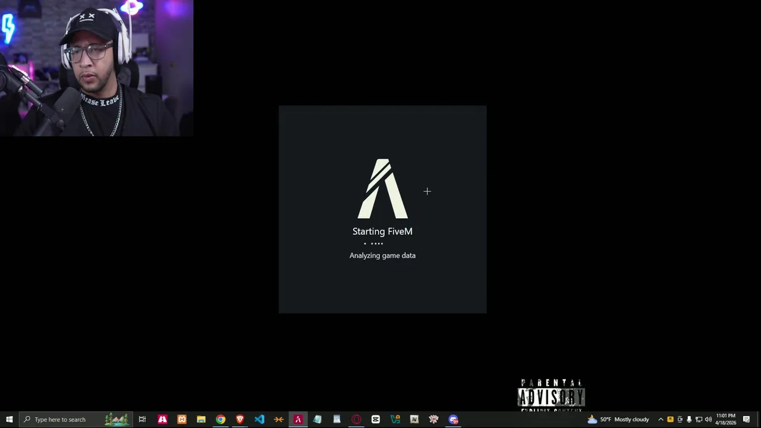Open the volume speaker control
Image resolution: width=761 pixels, height=428 pixels.
(708, 419)
